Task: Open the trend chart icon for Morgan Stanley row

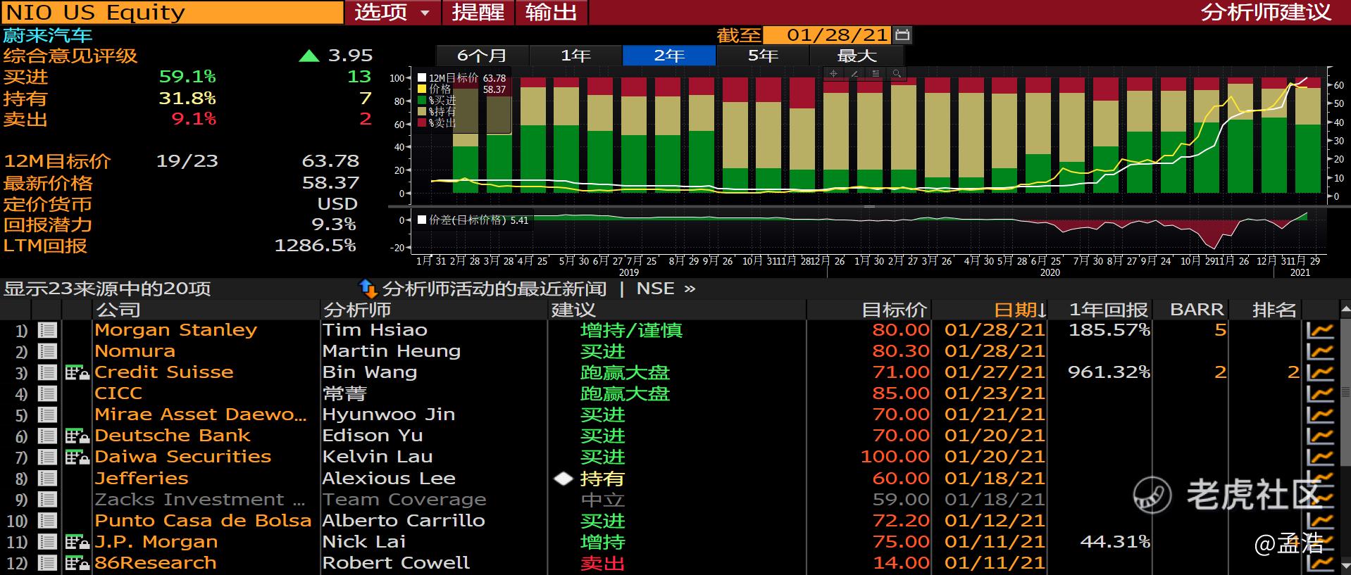Action: coord(1320,330)
